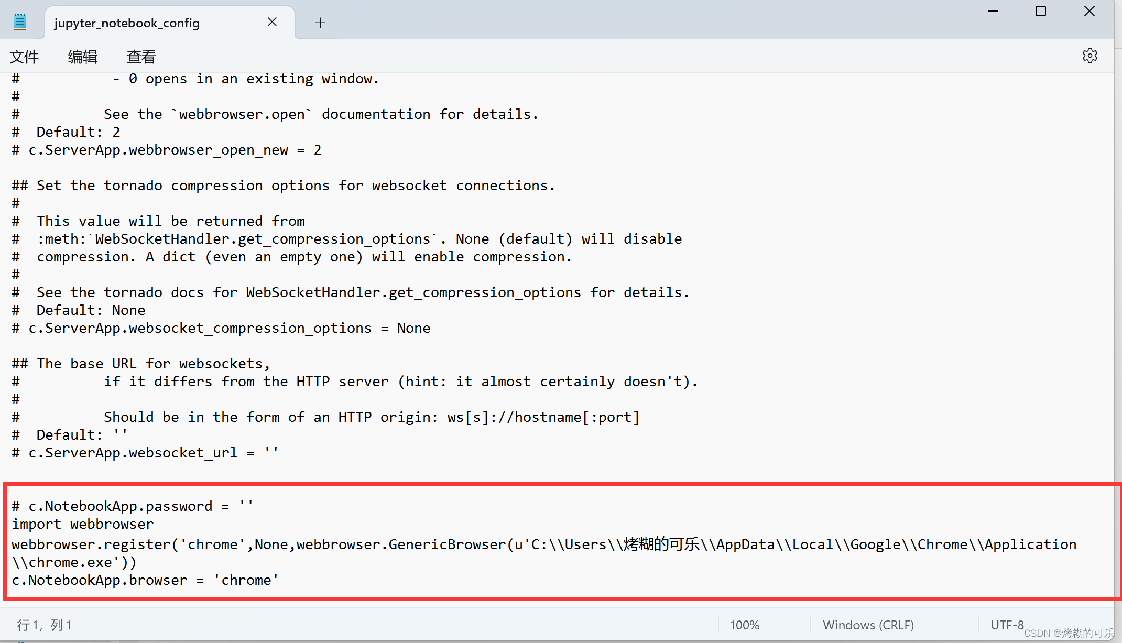Click the c.ServerApp.webbrowser_open_new line
Viewport: 1122px width, 643px height.
[167, 150]
